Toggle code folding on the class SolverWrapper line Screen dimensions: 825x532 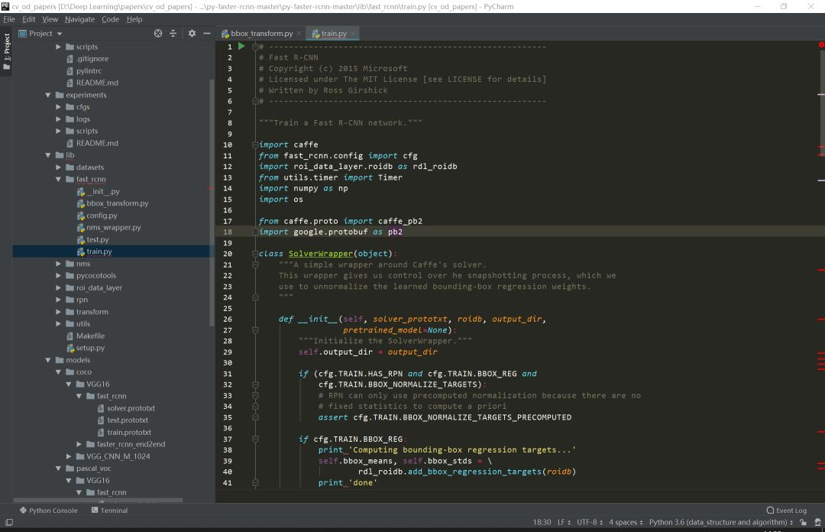(255, 254)
